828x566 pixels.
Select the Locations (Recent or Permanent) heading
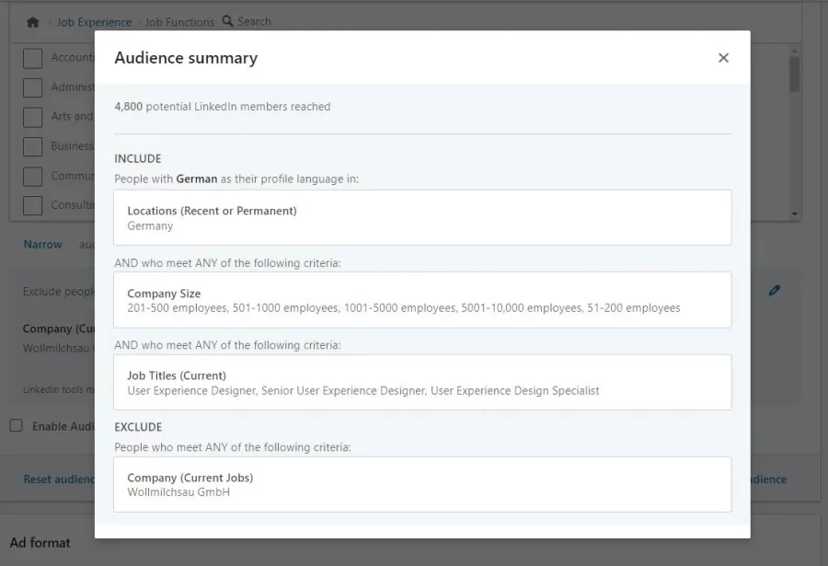[212, 211]
